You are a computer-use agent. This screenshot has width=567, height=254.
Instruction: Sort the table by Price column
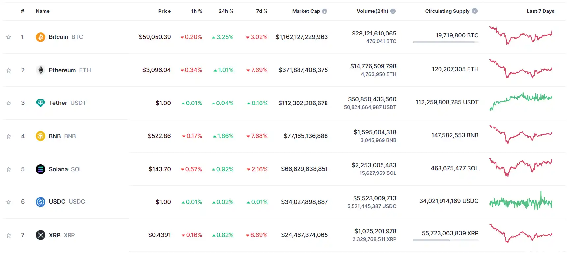coord(164,11)
